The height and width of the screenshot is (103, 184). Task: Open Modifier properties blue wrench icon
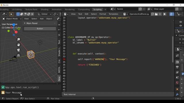pyautogui.click(x=177, y=94)
